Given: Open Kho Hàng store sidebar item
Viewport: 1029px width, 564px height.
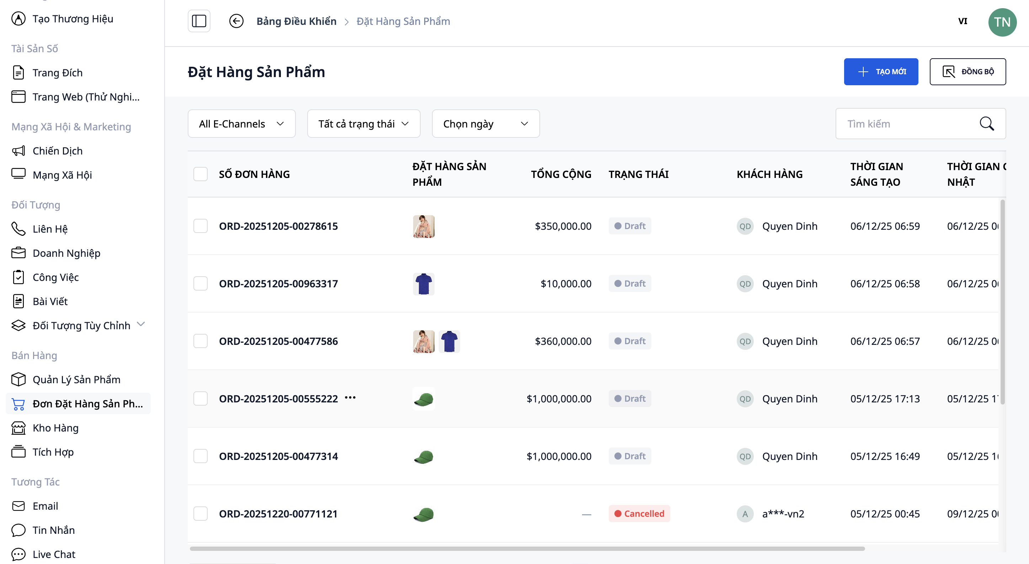Looking at the screenshot, I should point(55,428).
